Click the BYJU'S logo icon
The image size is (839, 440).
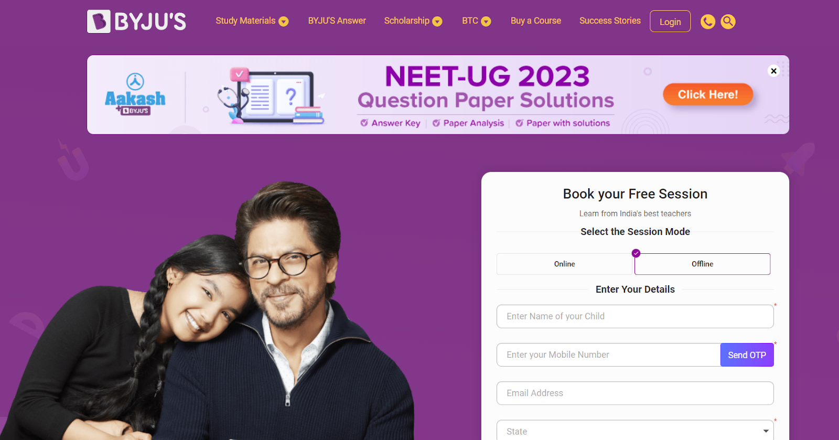pyautogui.click(x=99, y=22)
